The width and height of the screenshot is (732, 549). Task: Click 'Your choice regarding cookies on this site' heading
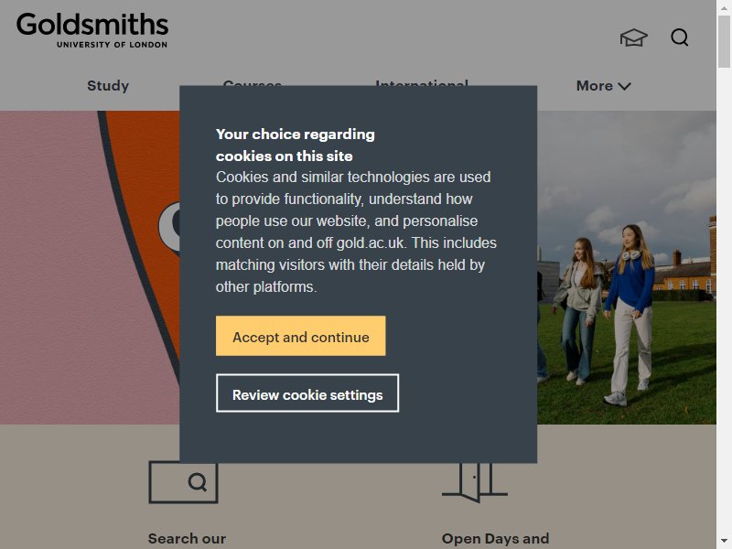pyautogui.click(x=295, y=145)
